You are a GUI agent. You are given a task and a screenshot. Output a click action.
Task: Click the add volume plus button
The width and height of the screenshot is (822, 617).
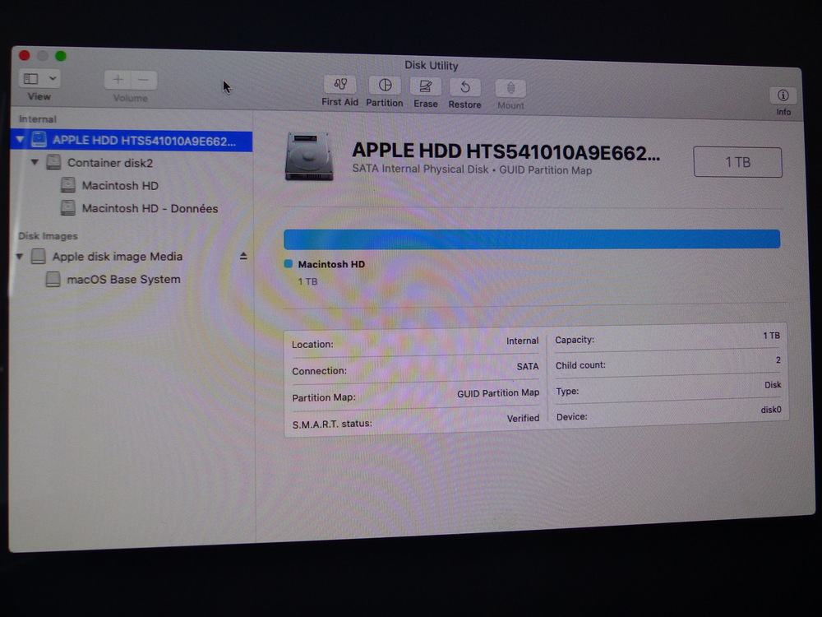pos(118,80)
